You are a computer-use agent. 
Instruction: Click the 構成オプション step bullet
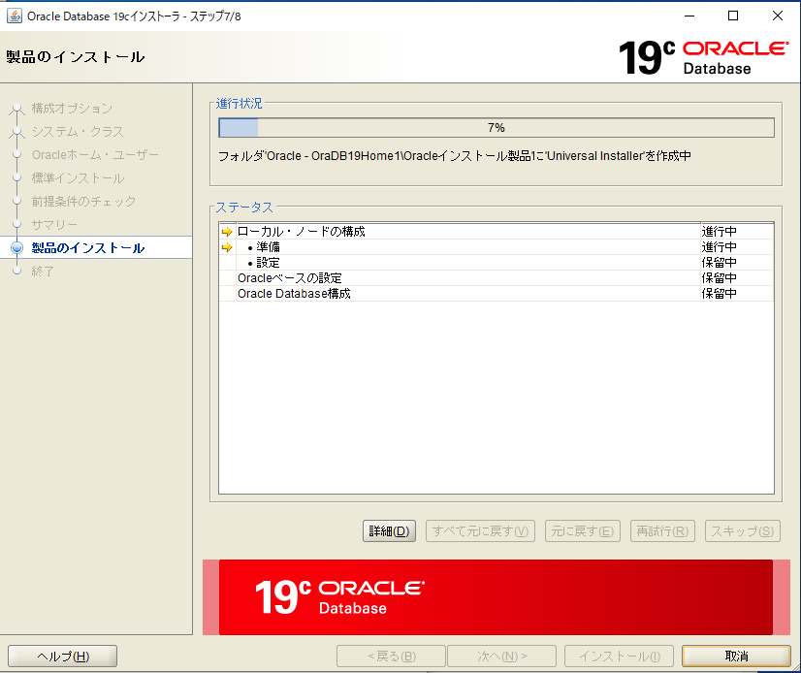[x=16, y=109]
